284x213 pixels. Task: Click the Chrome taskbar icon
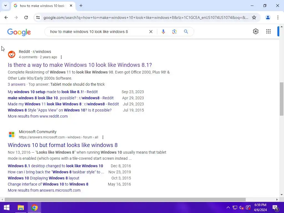[x=34, y=207]
